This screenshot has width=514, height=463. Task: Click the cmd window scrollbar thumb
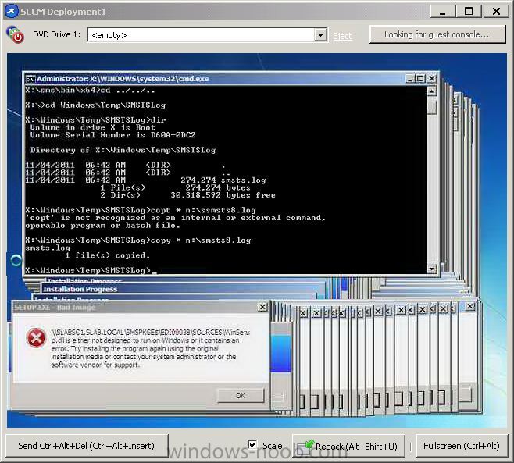click(x=432, y=106)
